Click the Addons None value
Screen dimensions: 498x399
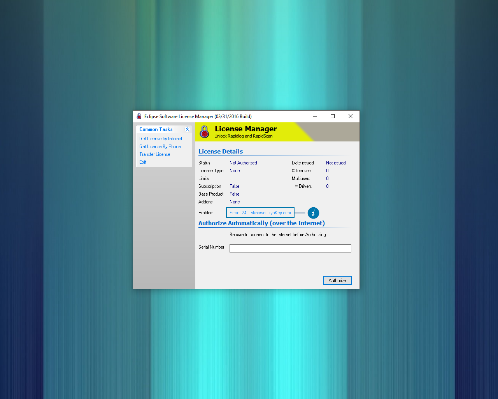pos(235,202)
